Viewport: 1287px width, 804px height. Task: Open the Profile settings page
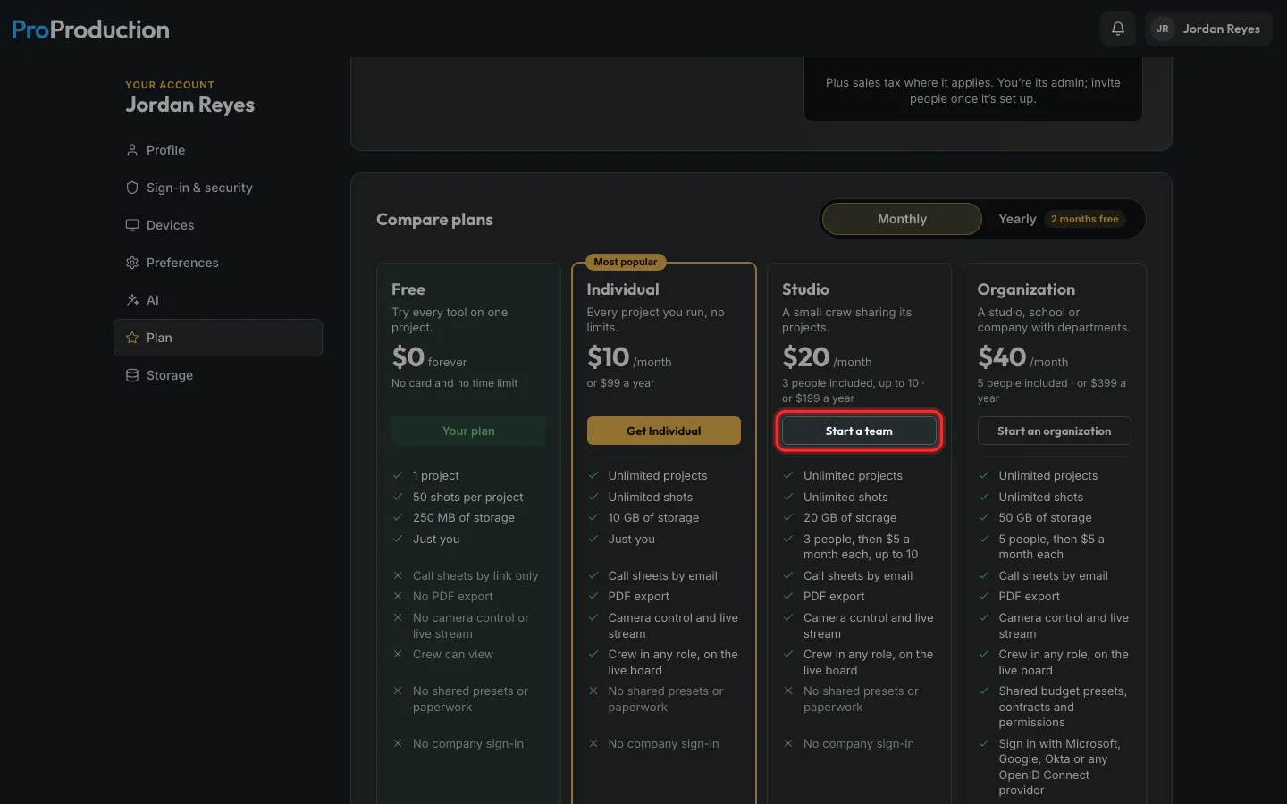pyautogui.click(x=218, y=150)
